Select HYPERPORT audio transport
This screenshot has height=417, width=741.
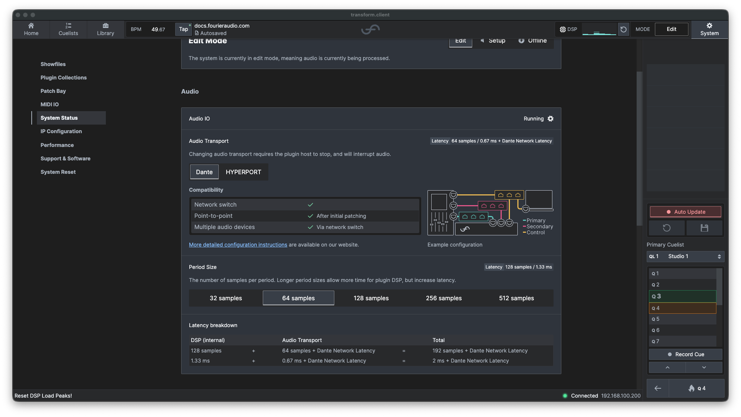click(x=243, y=172)
